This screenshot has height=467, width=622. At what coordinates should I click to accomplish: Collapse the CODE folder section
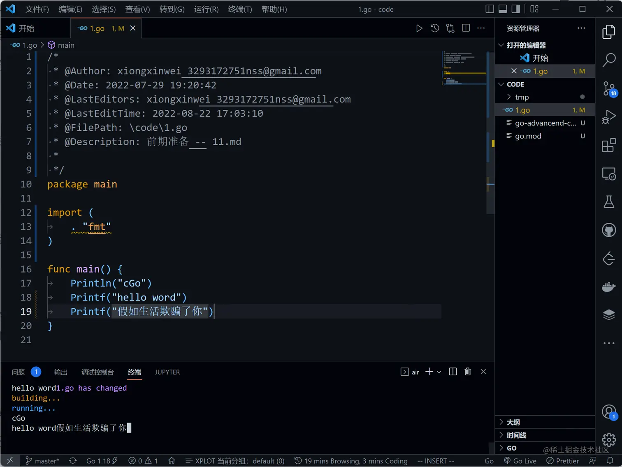click(545, 84)
